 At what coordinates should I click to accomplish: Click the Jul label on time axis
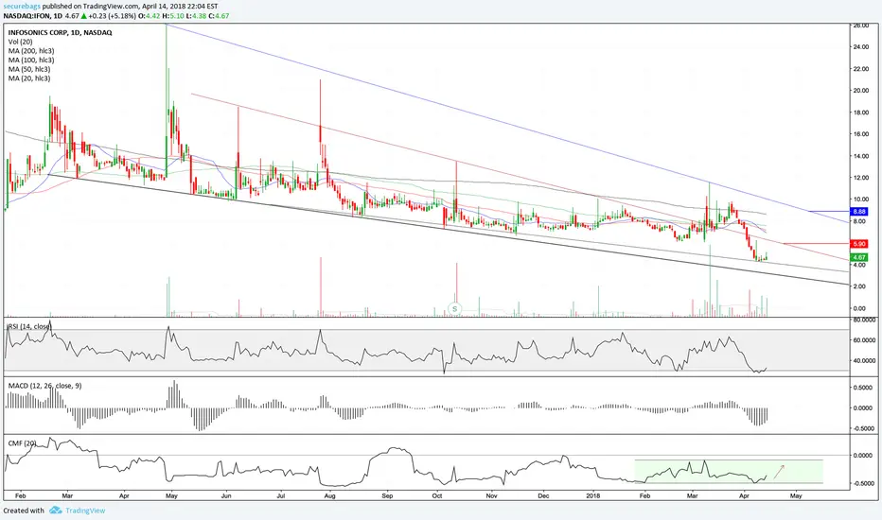click(281, 495)
